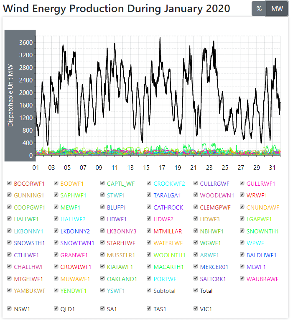Uncheck the QLD1 region checkbox
This screenshot has width=293, height=320.
click(x=56, y=309)
